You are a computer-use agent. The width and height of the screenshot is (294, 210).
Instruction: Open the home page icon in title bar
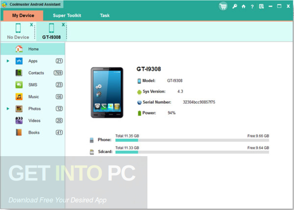pos(243,6)
